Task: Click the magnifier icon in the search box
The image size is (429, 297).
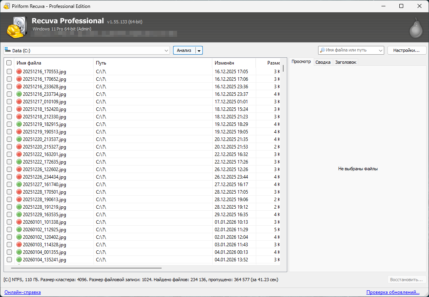Action: click(322, 50)
